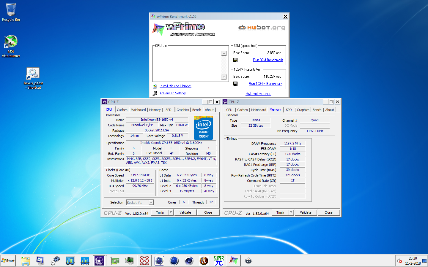Open Memory tab in left CPU-Z window
428x267 pixels.
coord(155,110)
